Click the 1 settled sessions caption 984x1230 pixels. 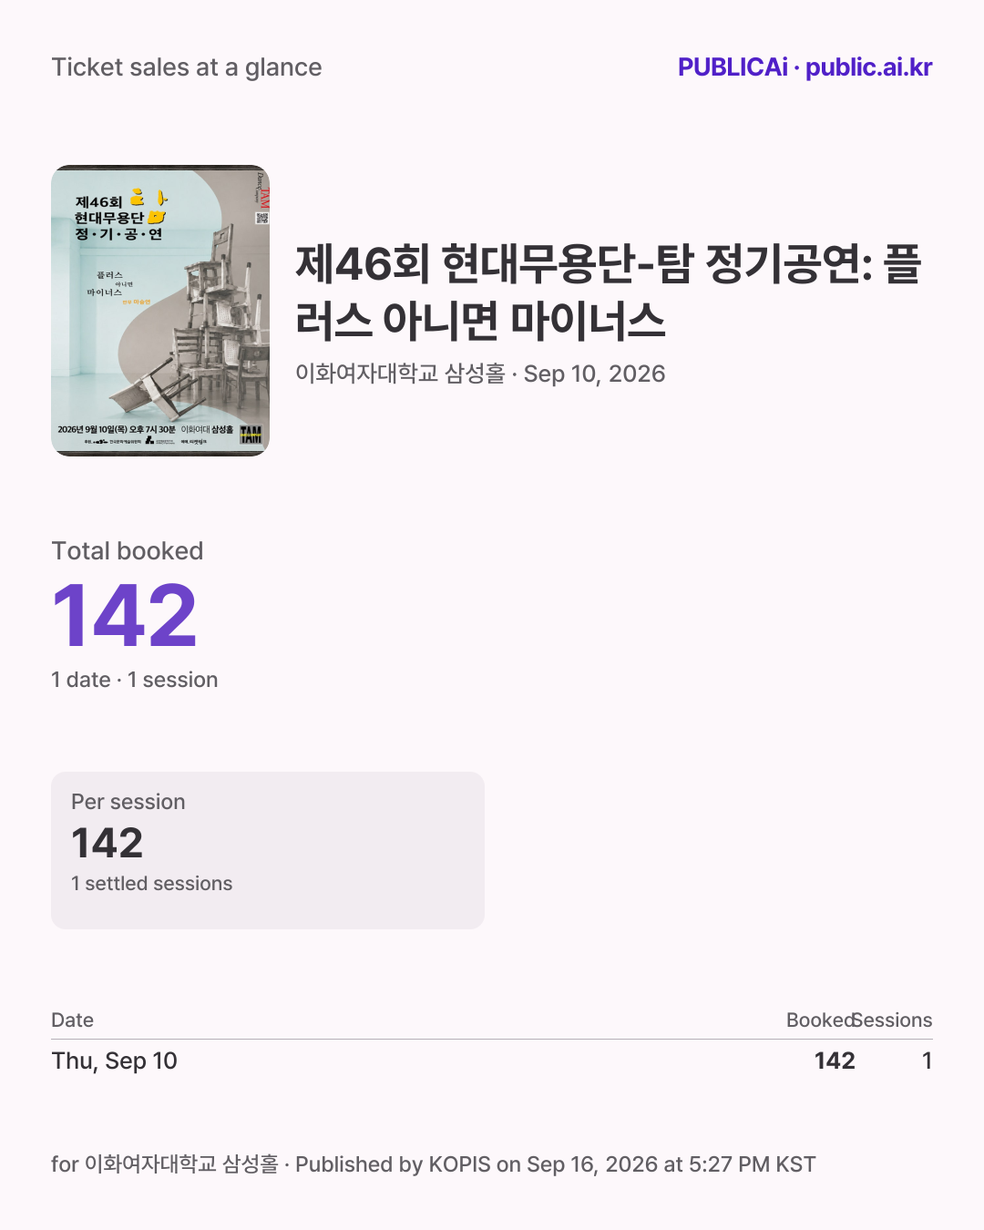coord(152,884)
